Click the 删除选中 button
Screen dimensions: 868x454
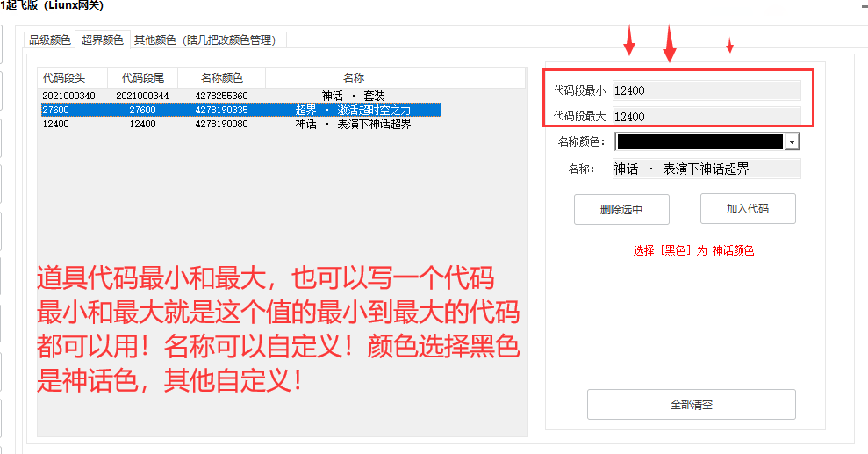[621, 209]
